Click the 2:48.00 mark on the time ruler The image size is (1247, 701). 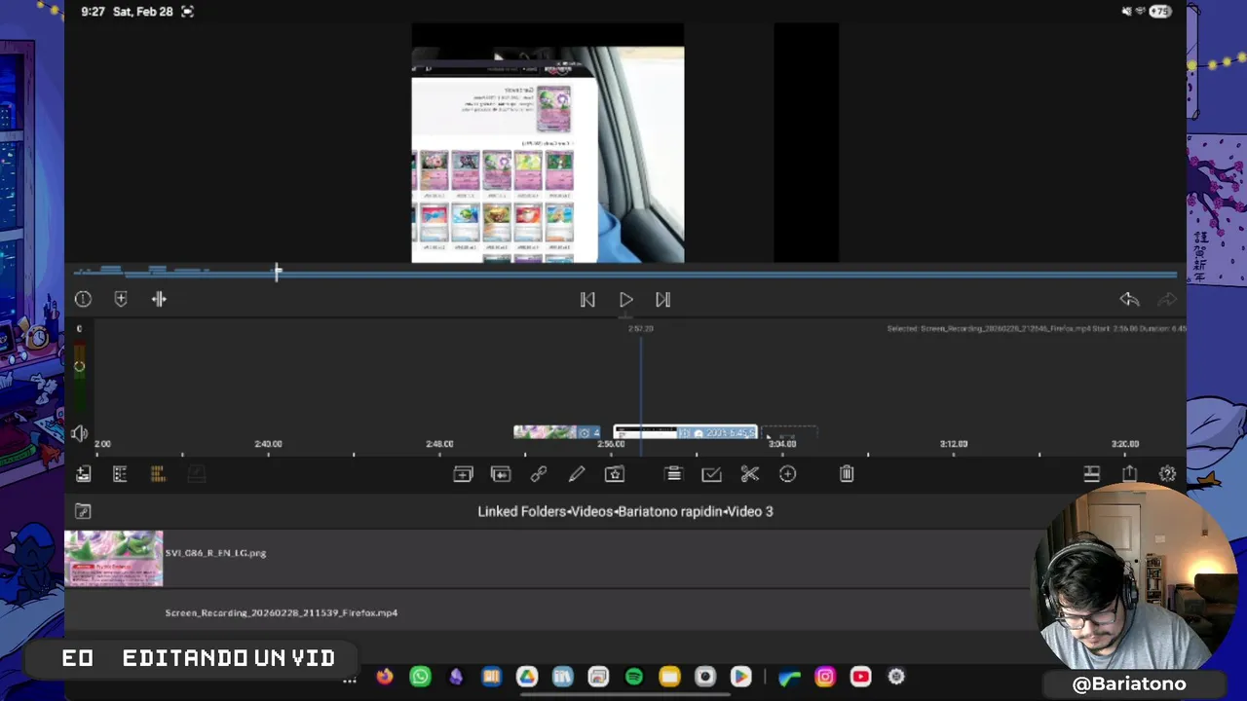pos(439,444)
